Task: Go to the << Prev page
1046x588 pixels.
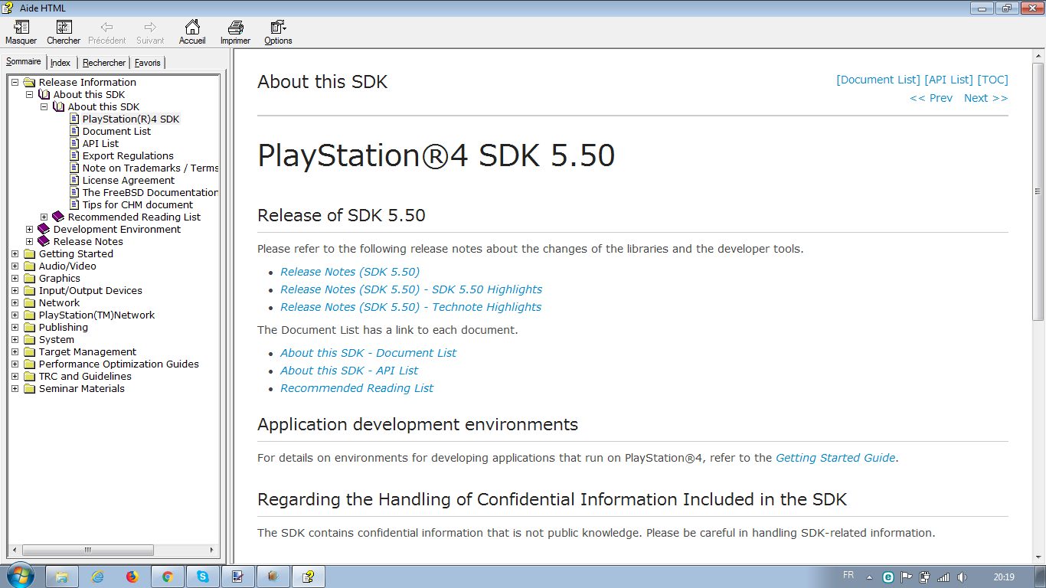Action: (x=931, y=98)
